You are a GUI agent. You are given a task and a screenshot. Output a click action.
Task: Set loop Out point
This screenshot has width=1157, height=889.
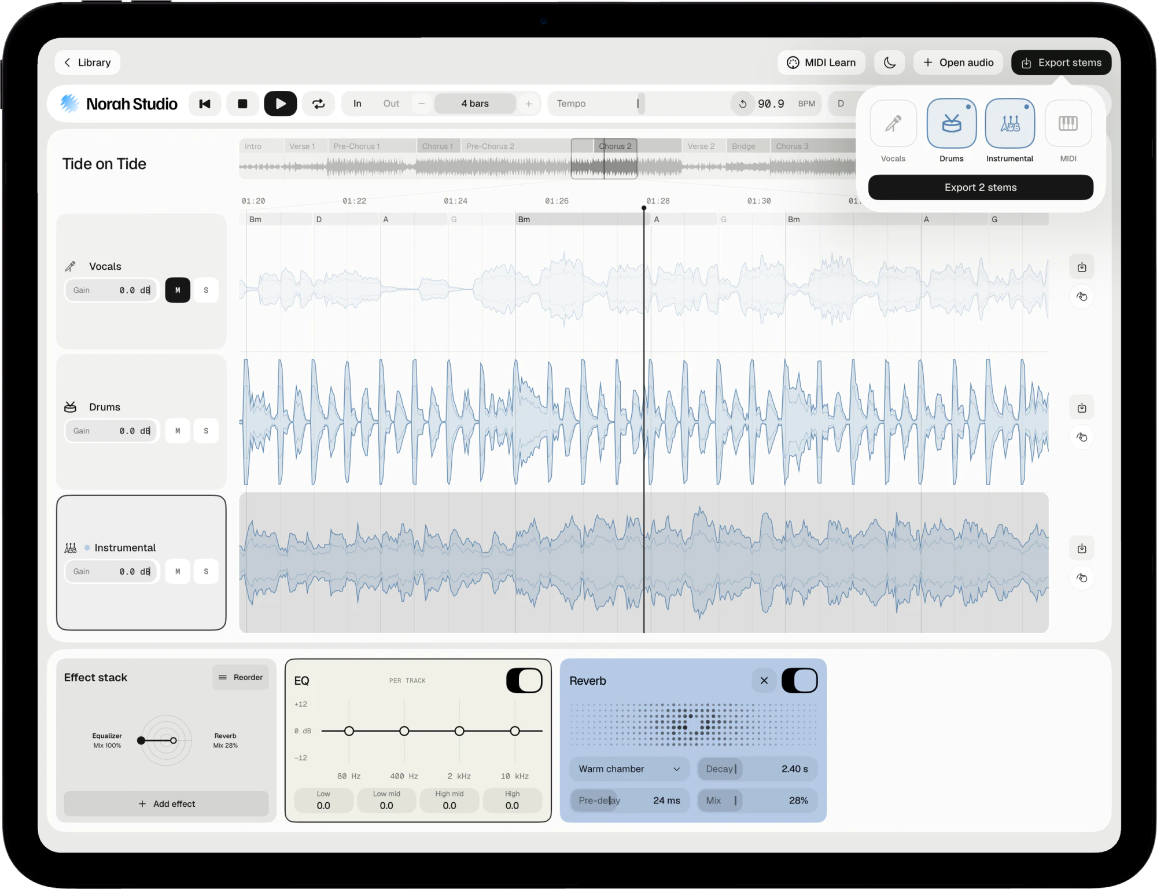tap(391, 104)
